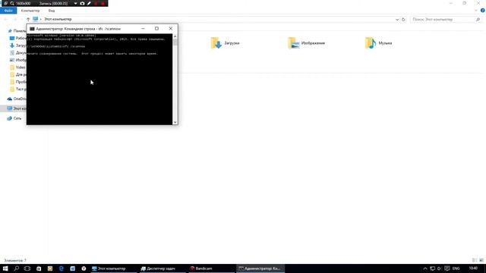Click the Command Prompt title bar icon

[x=32, y=29]
